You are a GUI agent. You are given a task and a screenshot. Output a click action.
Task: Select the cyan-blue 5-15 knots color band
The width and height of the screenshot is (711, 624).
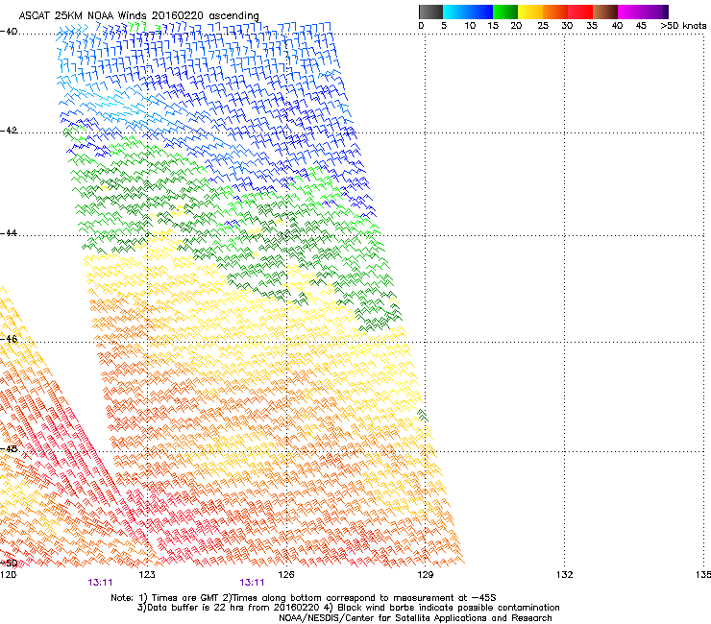[468, 12]
